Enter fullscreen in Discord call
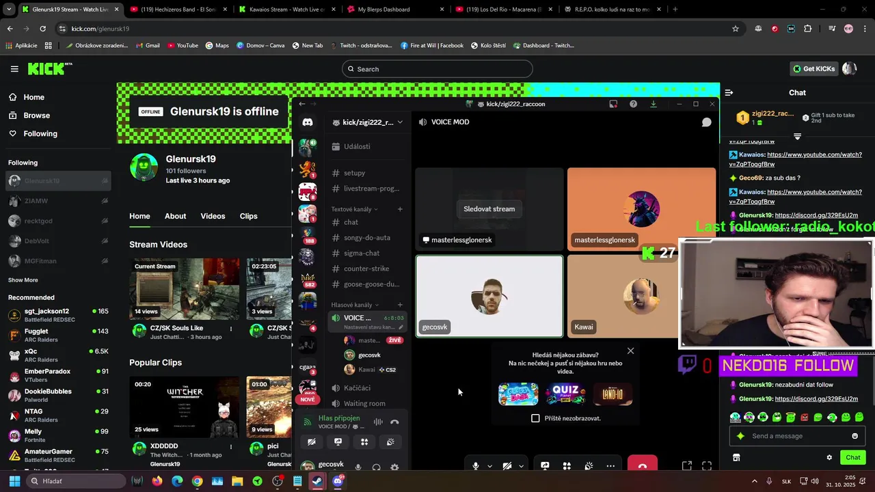 [x=707, y=466]
